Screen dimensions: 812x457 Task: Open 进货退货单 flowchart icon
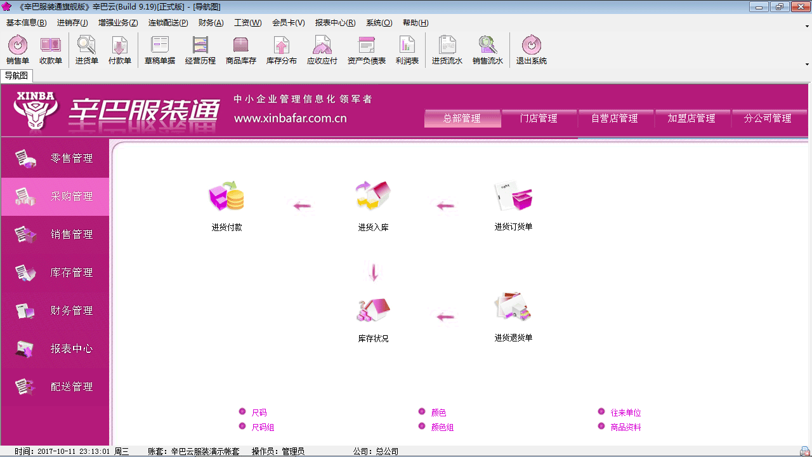pyautogui.click(x=513, y=317)
